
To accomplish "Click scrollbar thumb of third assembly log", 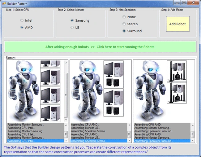I will pyautogui.click(x=193, y=134).
